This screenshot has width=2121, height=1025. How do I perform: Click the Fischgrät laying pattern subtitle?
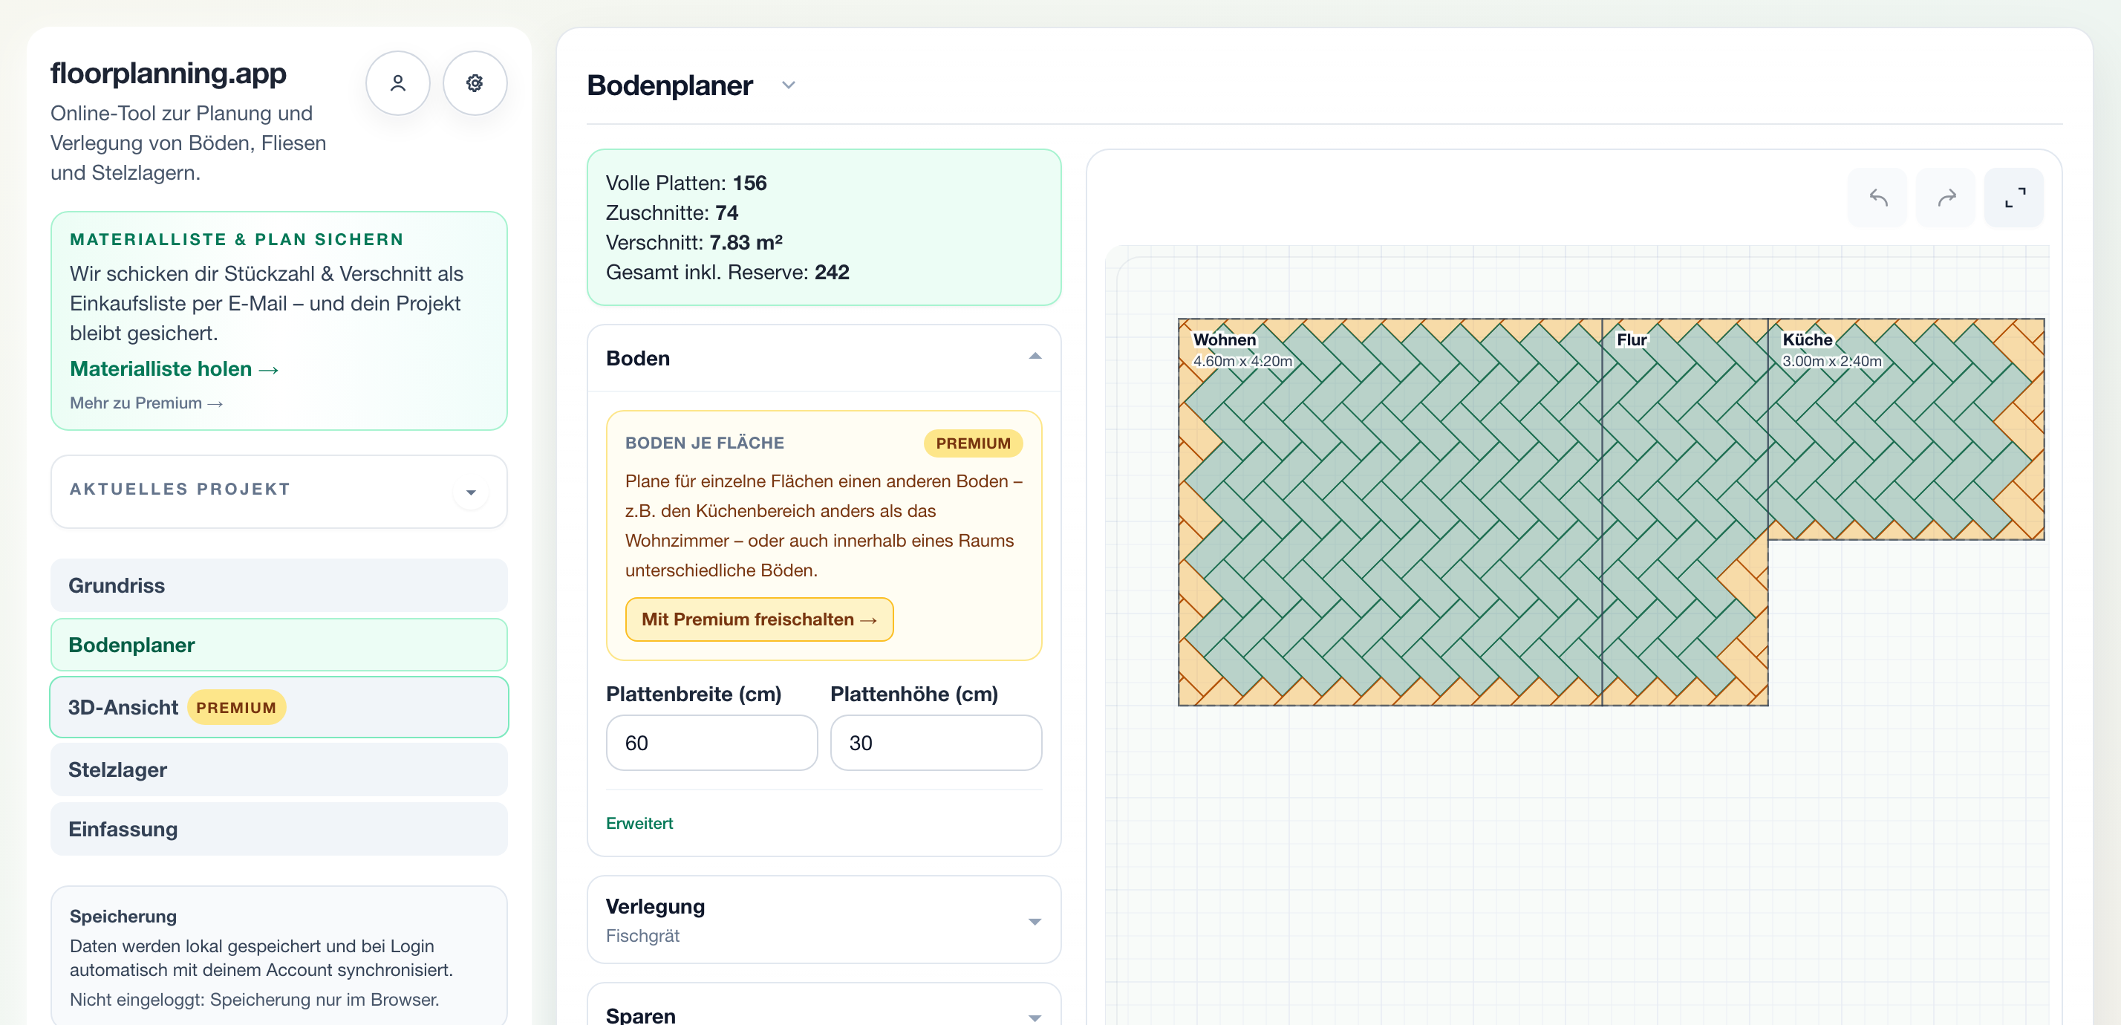click(x=643, y=936)
